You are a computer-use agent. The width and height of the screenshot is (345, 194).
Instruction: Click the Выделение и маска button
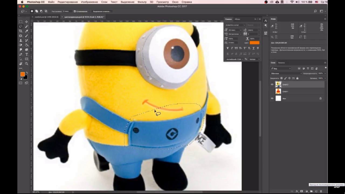point(102,11)
